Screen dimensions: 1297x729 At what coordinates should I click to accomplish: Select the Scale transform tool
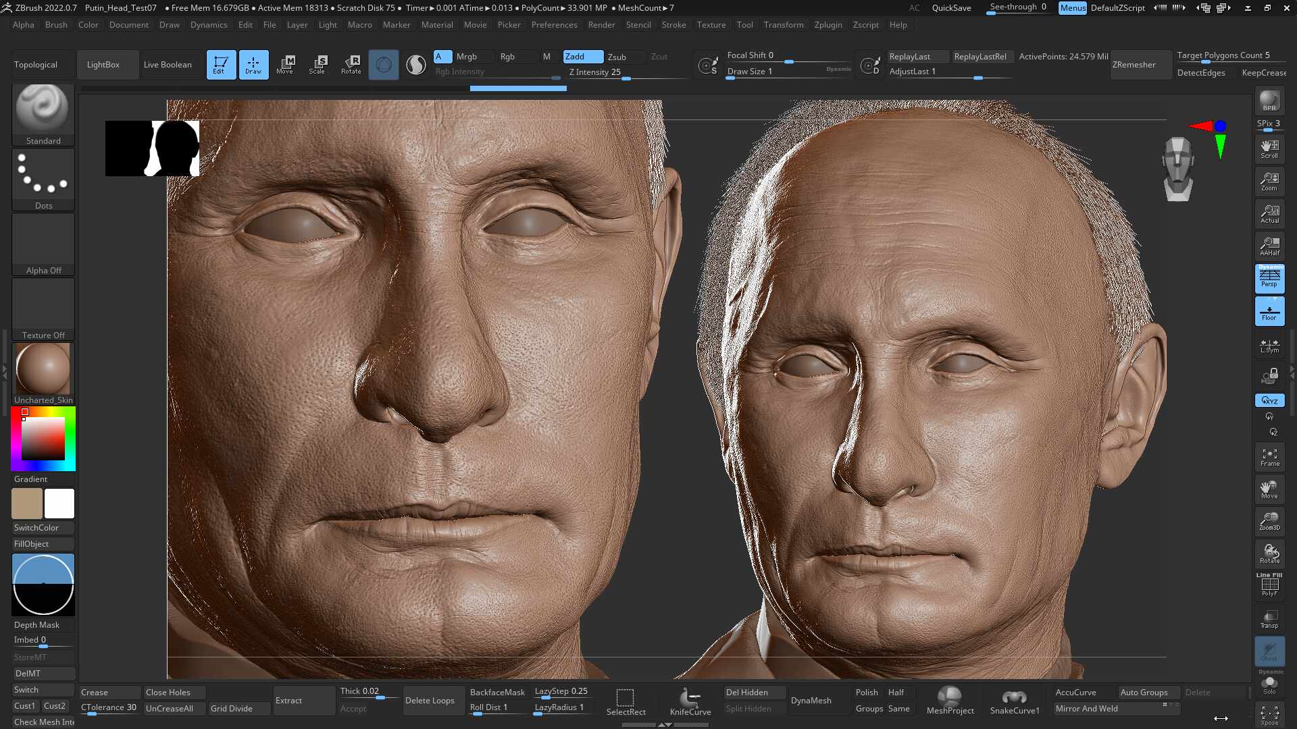coord(317,65)
